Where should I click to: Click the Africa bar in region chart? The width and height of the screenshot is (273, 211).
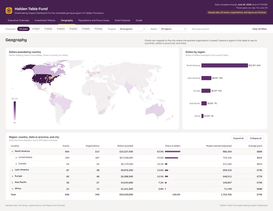click(202, 116)
